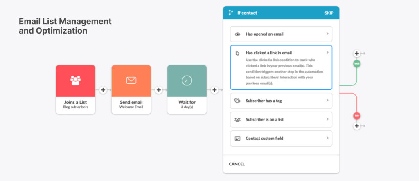Click the people icon on Joins a List block

pyautogui.click(x=75, y=80)
